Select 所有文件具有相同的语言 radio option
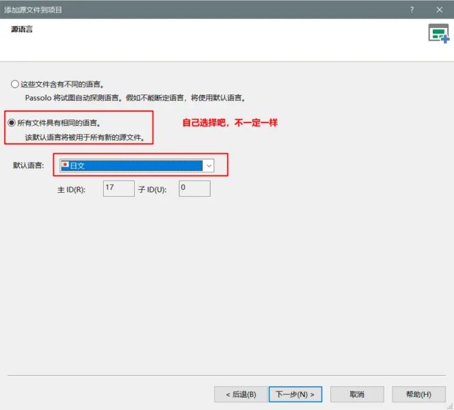This screenshot has width=454, height=410. [12, 123]
